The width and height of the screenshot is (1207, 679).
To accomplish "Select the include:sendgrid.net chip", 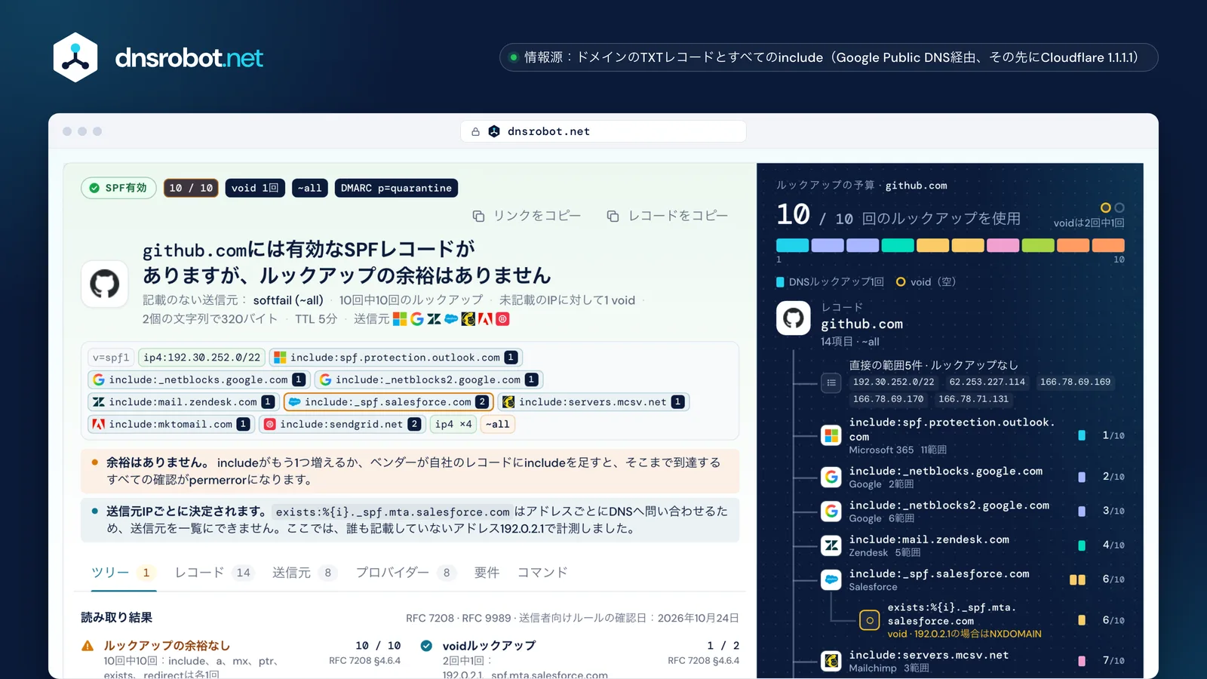I will (342, 424).
